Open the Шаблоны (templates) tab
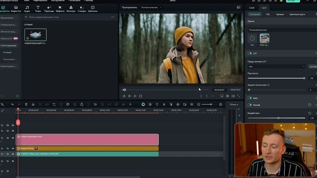Viewport: 317px width, 178px height. (93, 9)
